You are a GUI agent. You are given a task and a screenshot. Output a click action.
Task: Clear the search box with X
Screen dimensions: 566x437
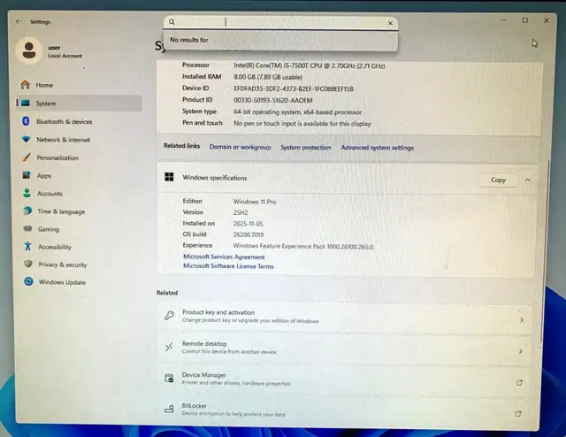(x=390, y=23)
